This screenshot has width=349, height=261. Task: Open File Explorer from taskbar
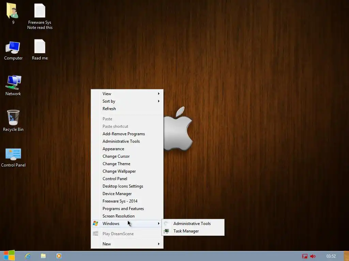coord(43,256)
